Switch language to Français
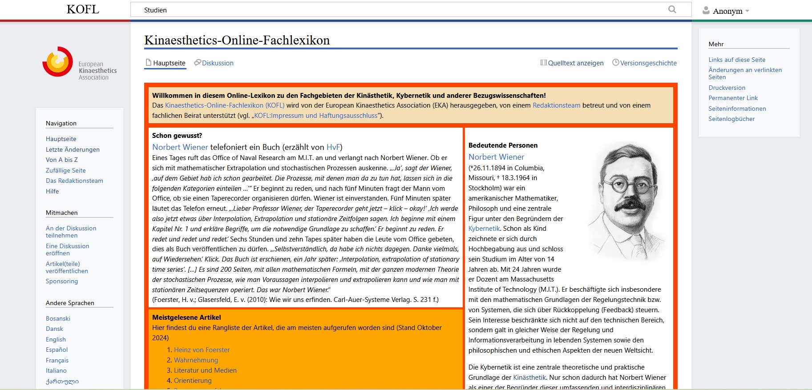Image resolution: width=812 pixels, height=390 pixels. tap(57, 360)
